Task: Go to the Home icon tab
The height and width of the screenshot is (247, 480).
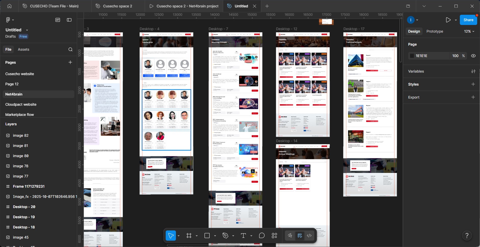Action: 9,6
